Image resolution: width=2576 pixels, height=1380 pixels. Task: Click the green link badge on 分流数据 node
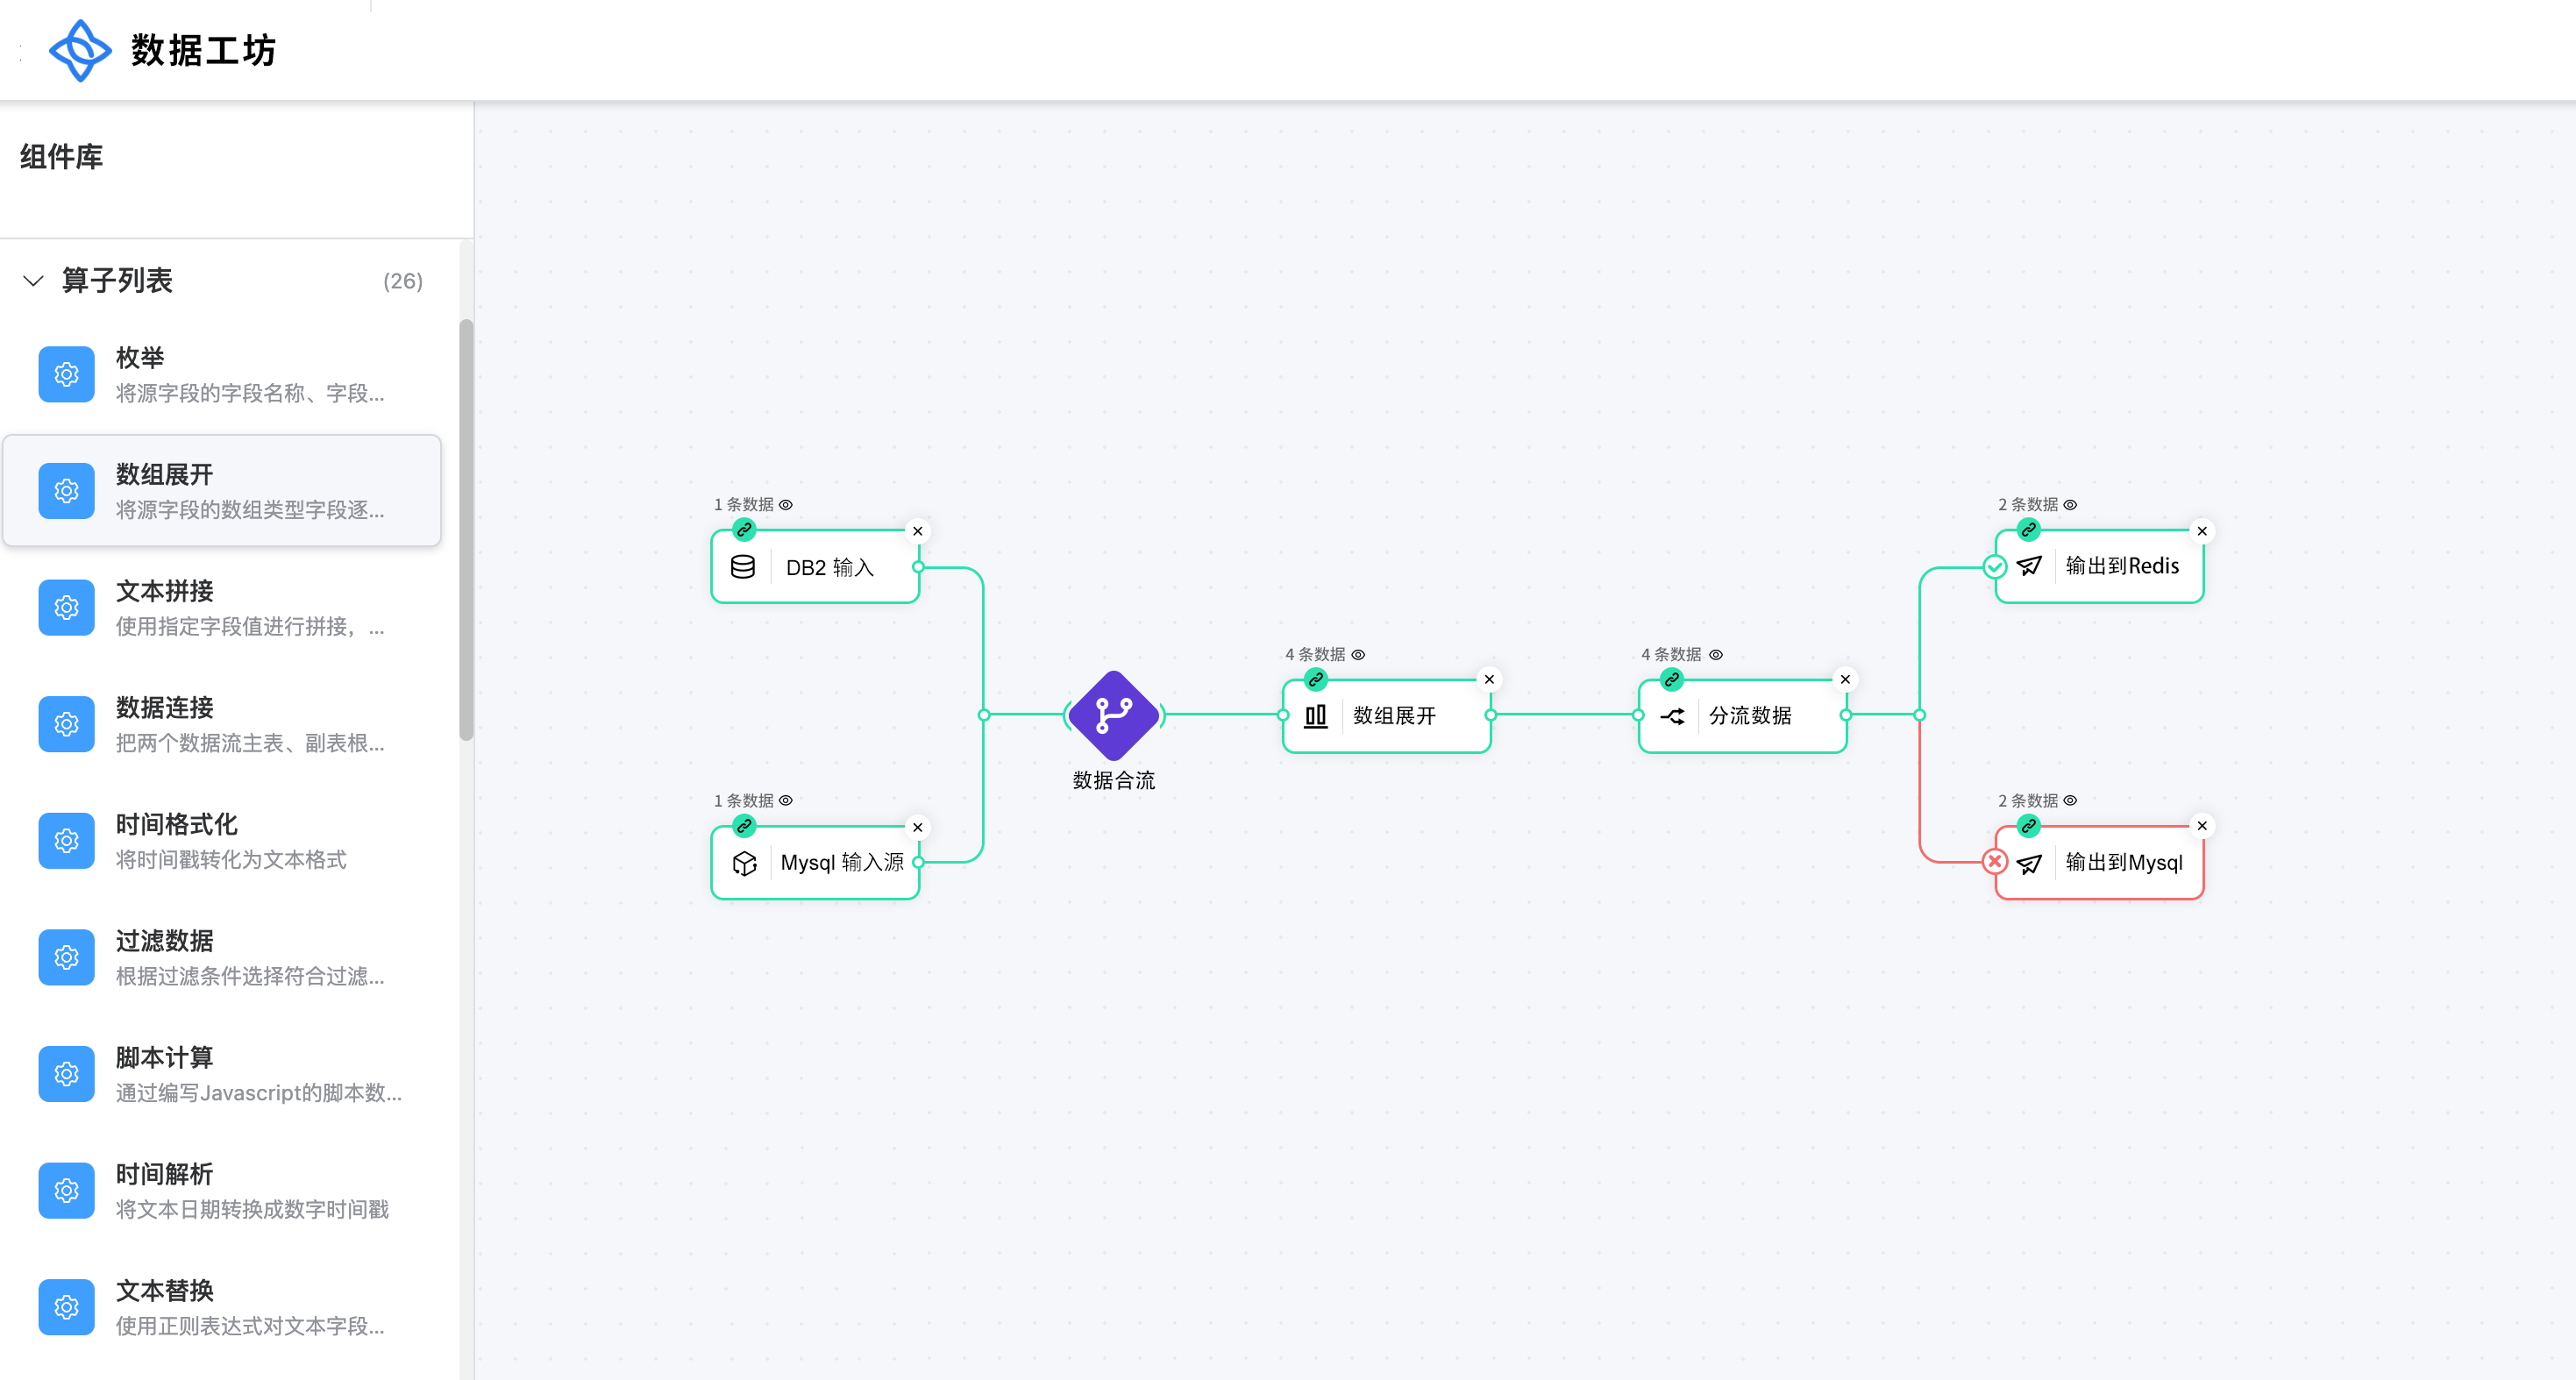[1671, 680]
